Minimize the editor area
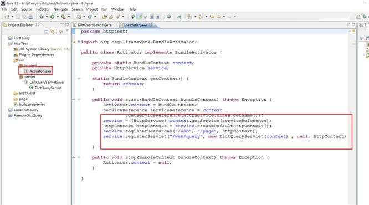Screen dimensions: 369x205 pos(348,24)
